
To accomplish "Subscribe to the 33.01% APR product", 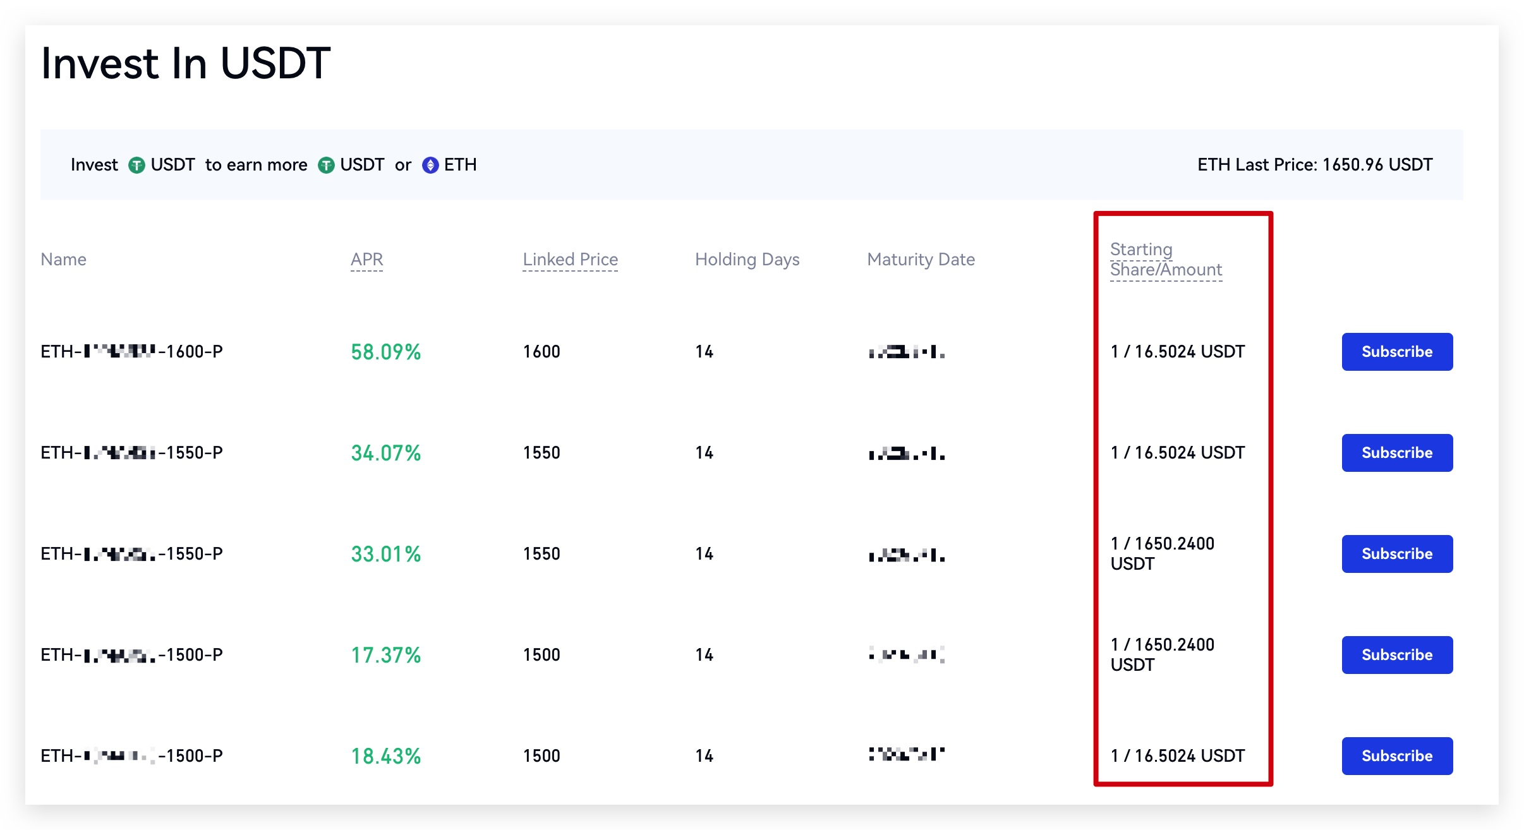I will (1396, 554).
